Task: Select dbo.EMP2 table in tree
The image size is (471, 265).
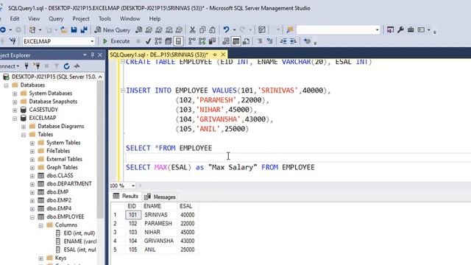Action: tap(59, 200)
